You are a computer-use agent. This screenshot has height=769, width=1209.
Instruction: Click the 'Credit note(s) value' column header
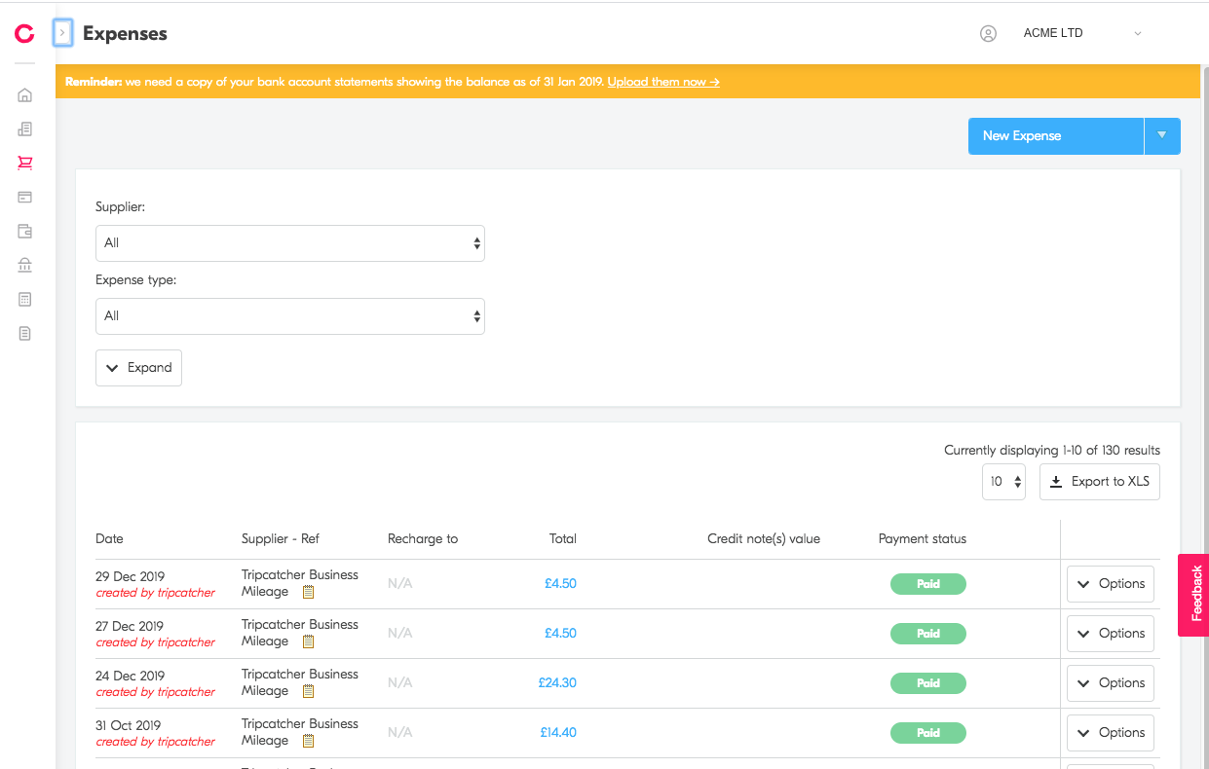coord(764,539)
